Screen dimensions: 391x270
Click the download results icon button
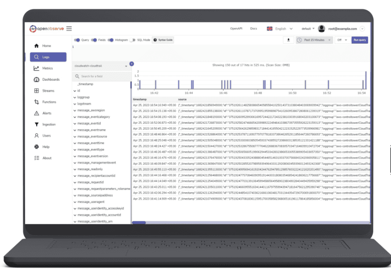point(289,40)
